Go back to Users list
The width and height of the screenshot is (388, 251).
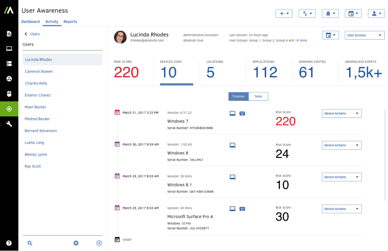[x=32, y=34]
